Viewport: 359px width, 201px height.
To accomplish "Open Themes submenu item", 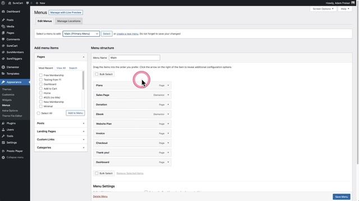I will point(7,89).
